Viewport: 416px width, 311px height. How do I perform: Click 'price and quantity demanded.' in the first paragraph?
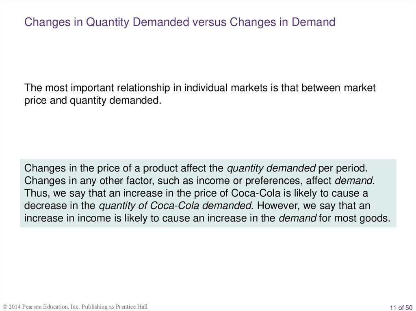point(93,100)
